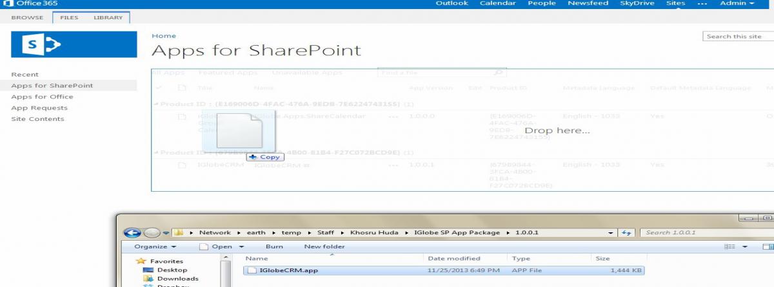Click the Apps for SharePoint page title
The image size is (774, 287).
coord(256,51)
